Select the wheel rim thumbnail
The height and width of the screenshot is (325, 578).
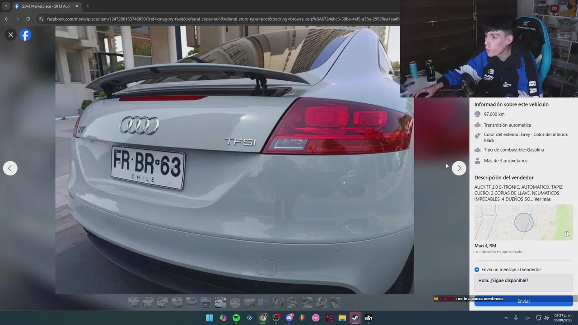pyautogui.click(x=235, y=302)
